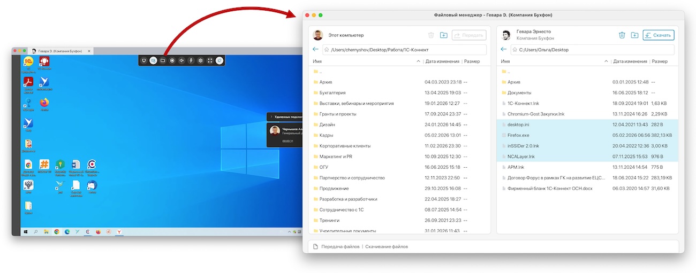Click the local path input field
This screenshot has height=273, width=696.
click(407, 50)
